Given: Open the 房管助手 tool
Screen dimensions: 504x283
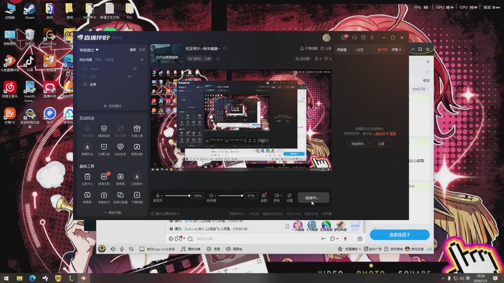Looking at the screenshot, I should coord(104,197).
